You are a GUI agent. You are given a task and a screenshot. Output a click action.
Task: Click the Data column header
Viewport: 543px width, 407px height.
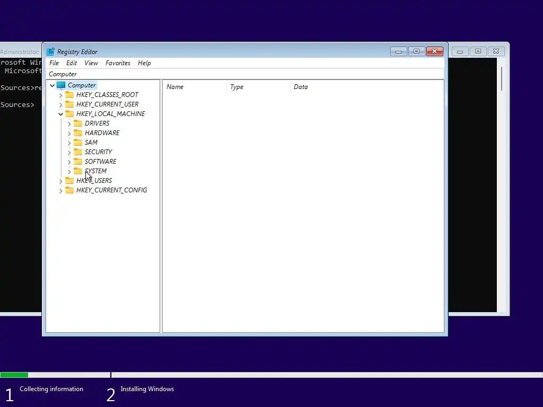coord(367,87)
